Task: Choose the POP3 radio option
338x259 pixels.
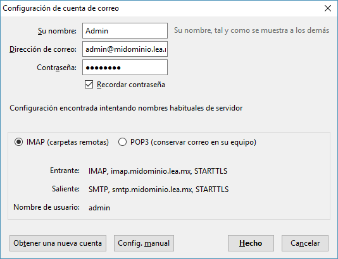Action: click(x=122, y=142)
